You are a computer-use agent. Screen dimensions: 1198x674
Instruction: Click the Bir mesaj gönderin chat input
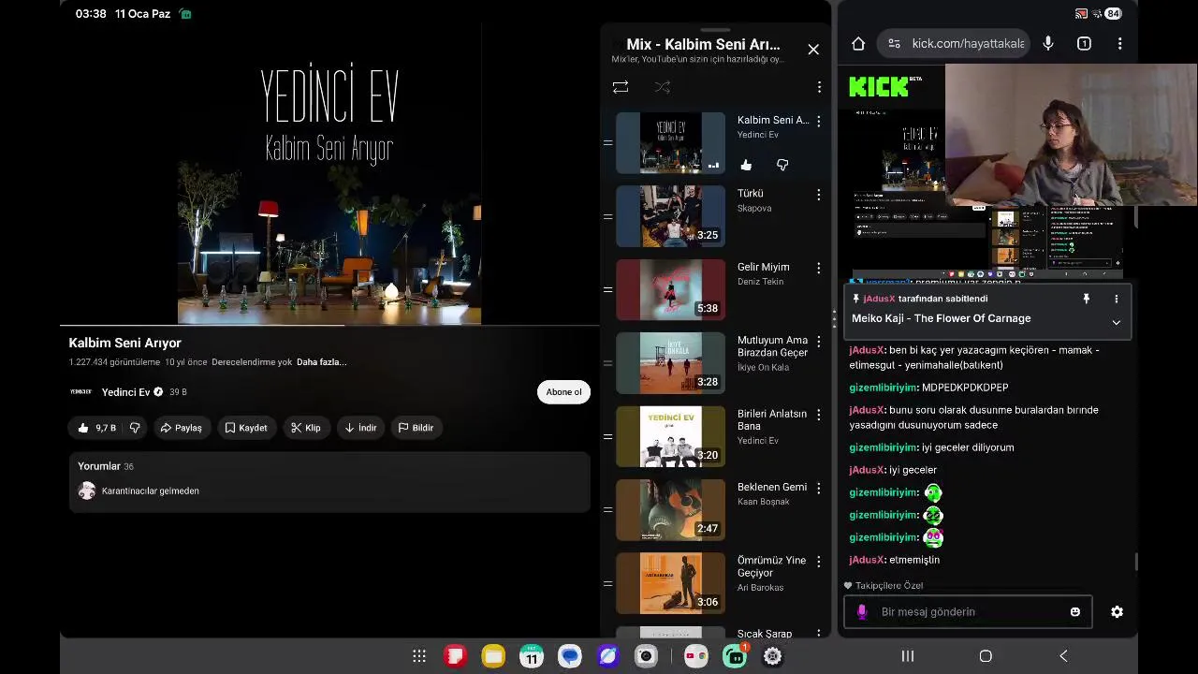tap(969, 612)
